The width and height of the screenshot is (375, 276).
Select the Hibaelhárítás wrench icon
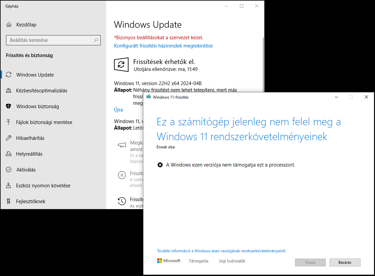coord(9,138)
